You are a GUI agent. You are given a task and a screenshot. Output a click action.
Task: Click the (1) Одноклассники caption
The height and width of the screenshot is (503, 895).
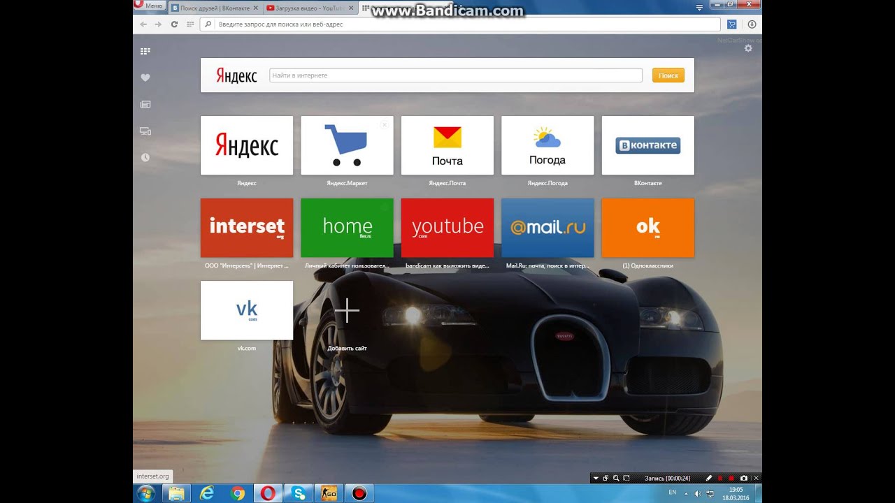point(648,265)
